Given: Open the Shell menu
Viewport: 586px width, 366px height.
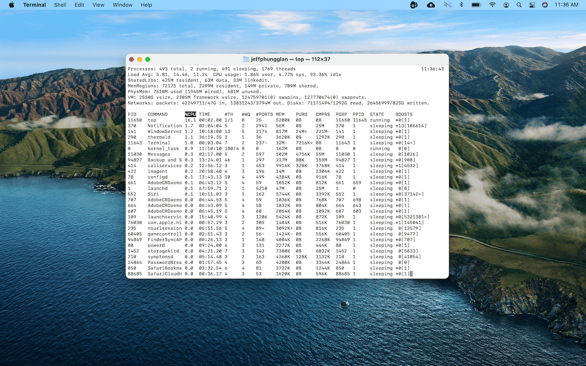Looking at the screenshot, I should pyautogui.click(x=60, y=5).
